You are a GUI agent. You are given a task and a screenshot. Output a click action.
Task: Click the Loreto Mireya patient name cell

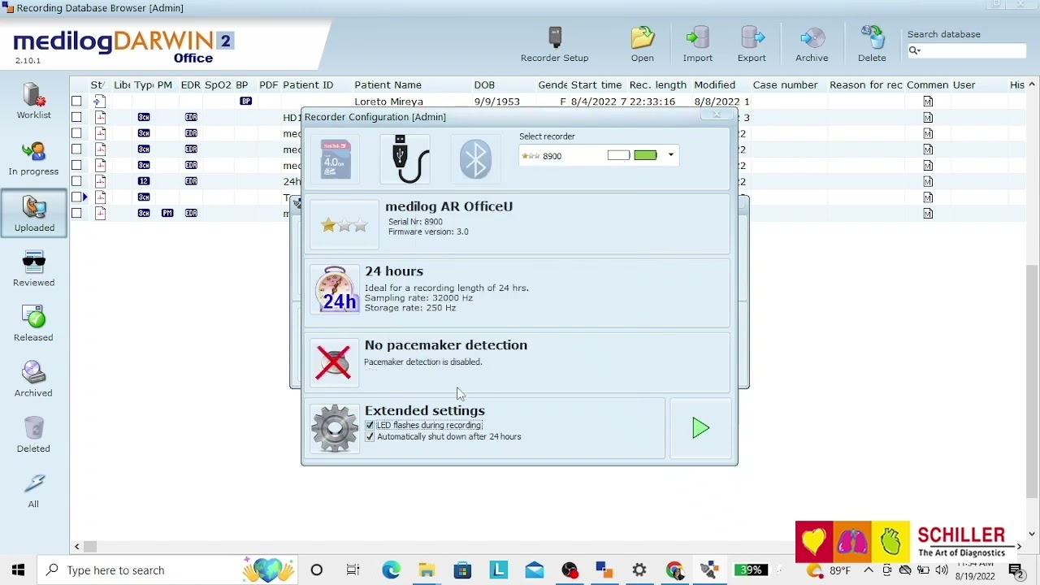click(x=388, y=102)
